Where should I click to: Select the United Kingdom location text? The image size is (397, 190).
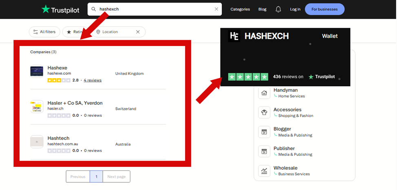pos(129,74)
